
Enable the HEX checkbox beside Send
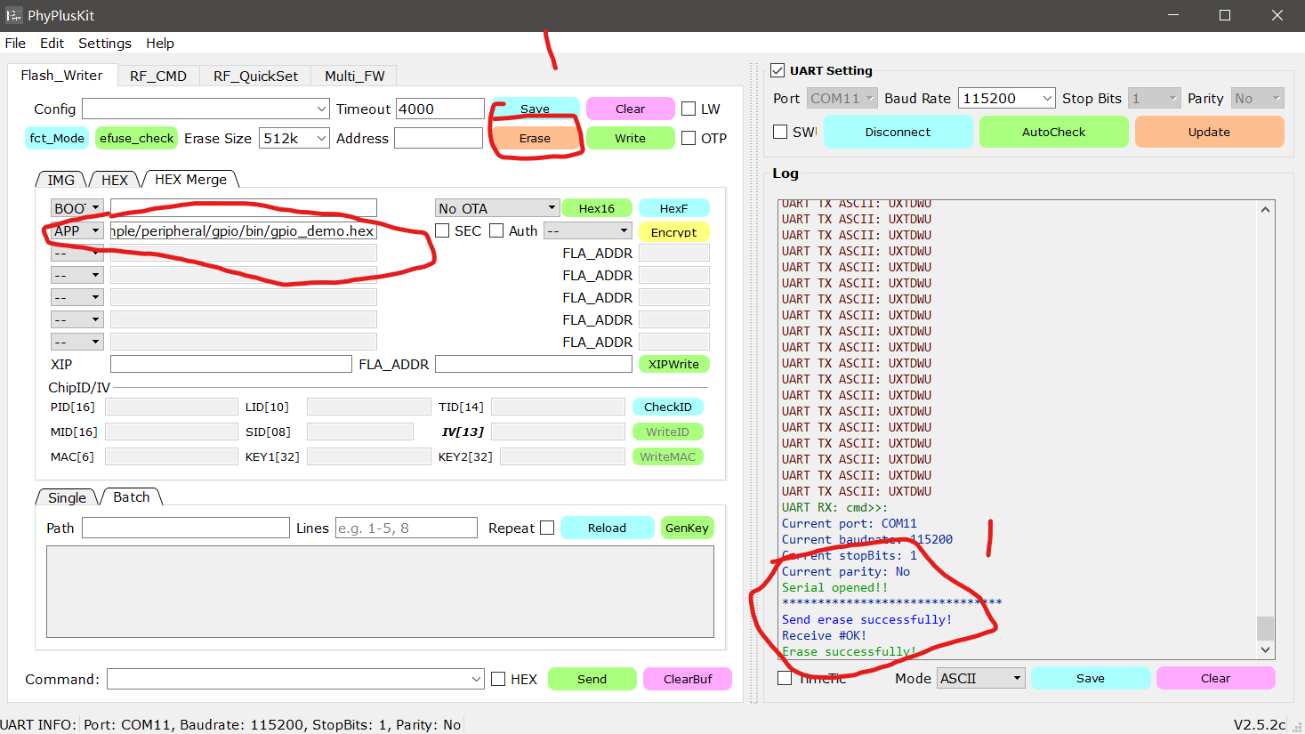coord(498,679)
